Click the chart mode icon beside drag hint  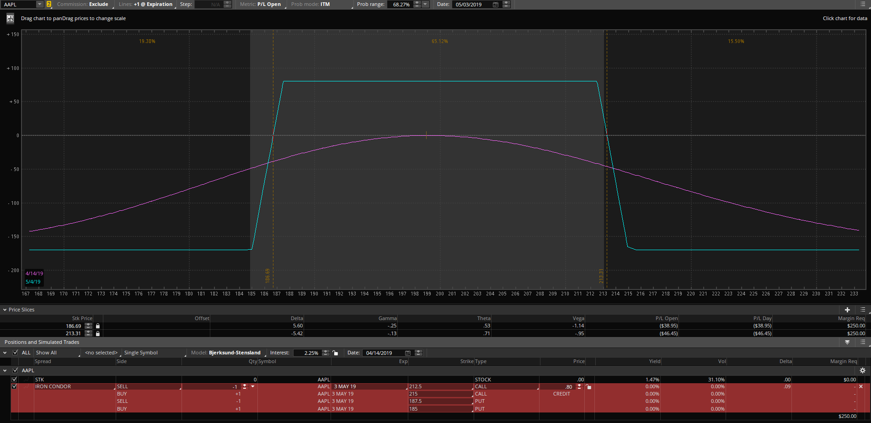click(10, 19)
